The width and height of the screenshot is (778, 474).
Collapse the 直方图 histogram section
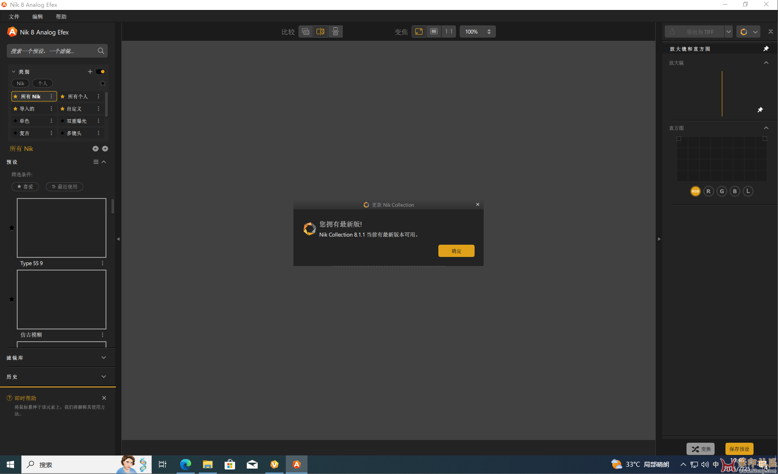766,128
